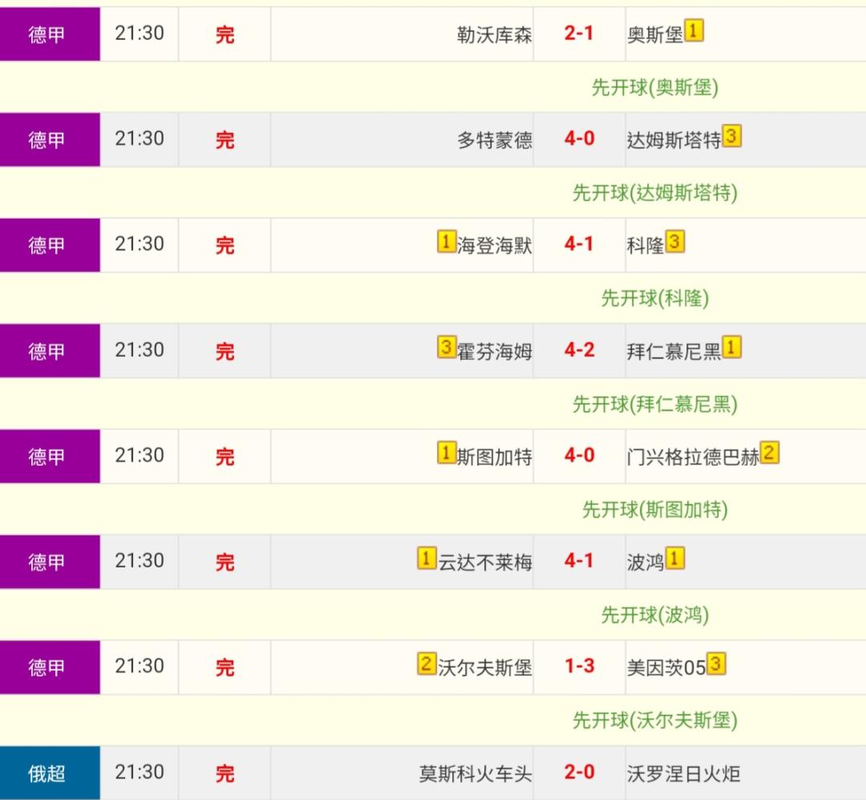Select the 德甲 label in 勒沃库森 row
866x800 pixels.
47,34
